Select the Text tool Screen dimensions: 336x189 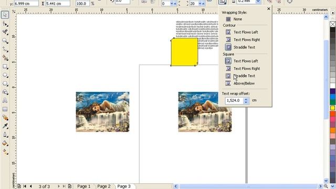[5, 100]
